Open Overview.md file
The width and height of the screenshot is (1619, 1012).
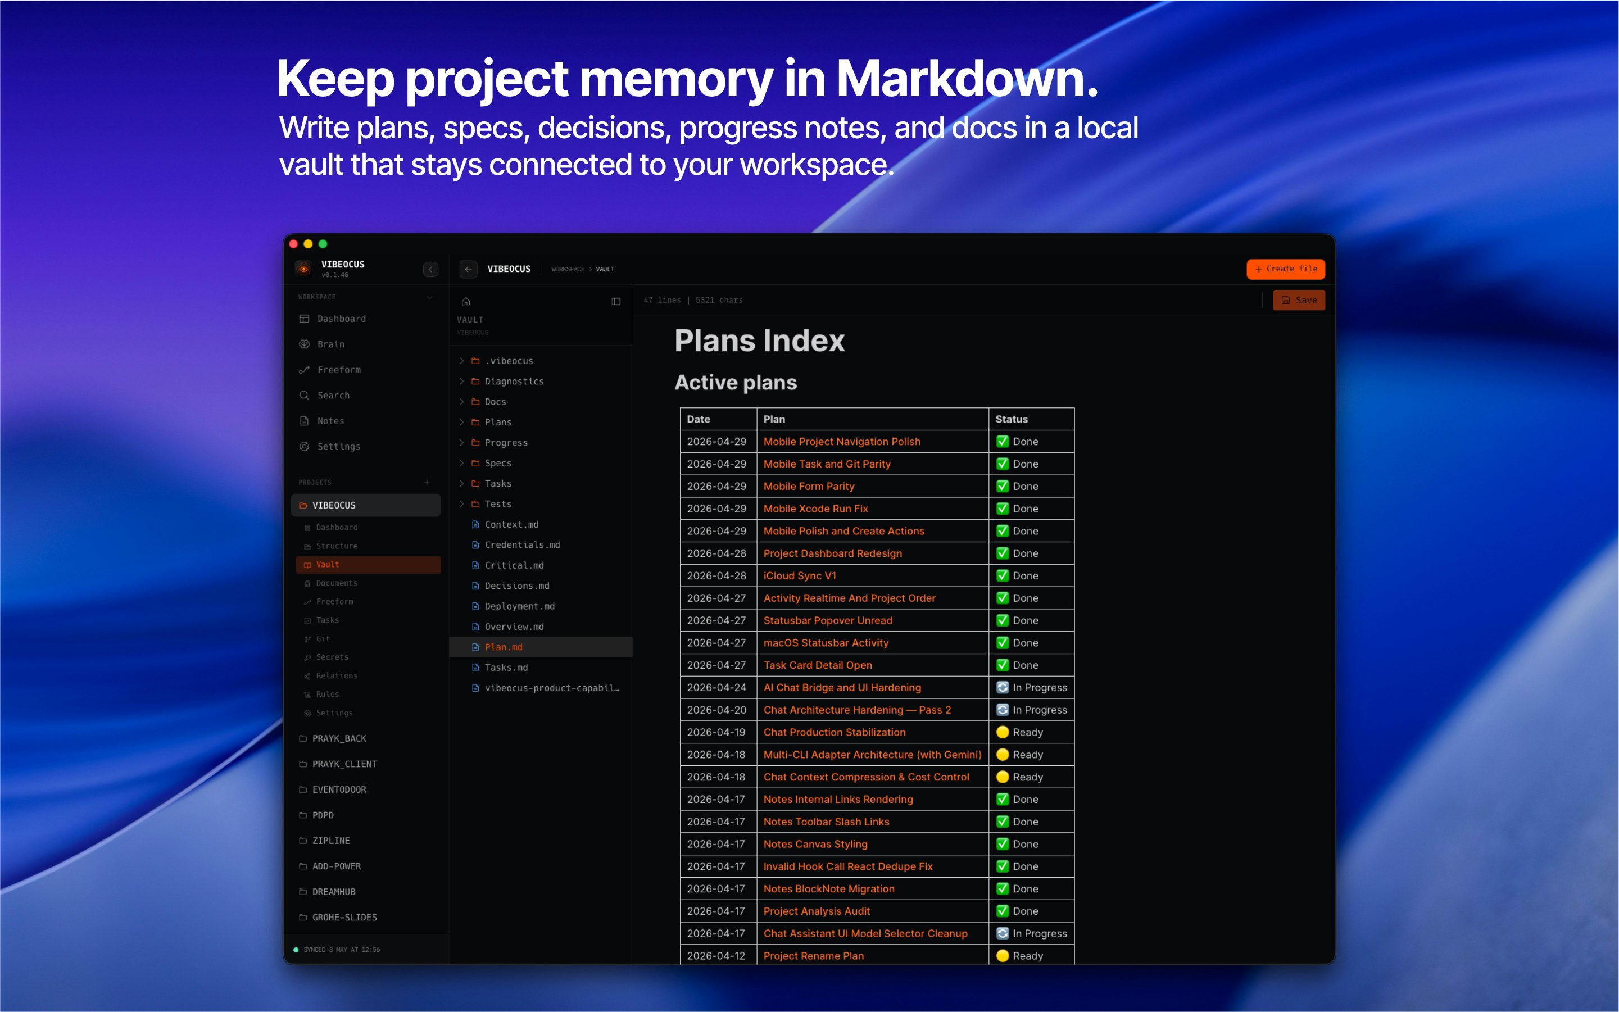pyautogui.click(x=541, y=627)
